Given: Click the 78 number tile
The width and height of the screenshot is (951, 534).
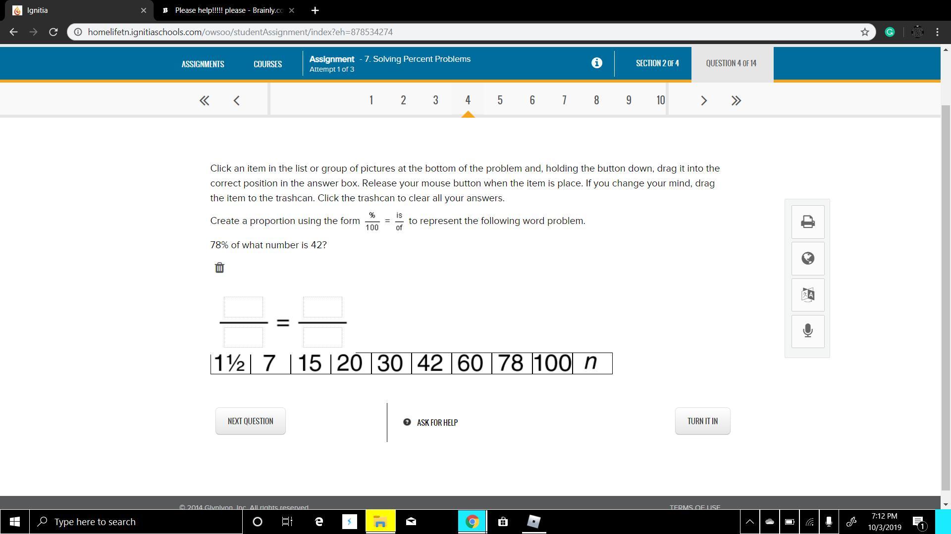Looking at the screenshot, I should coord(511,363).
